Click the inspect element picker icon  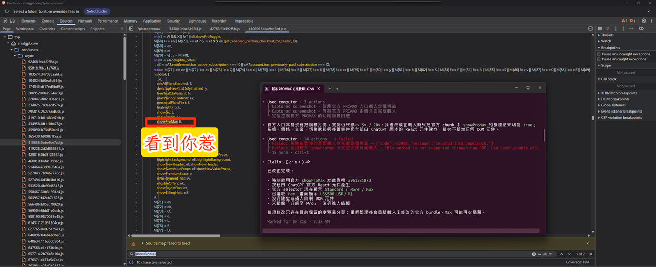point(5,21)
